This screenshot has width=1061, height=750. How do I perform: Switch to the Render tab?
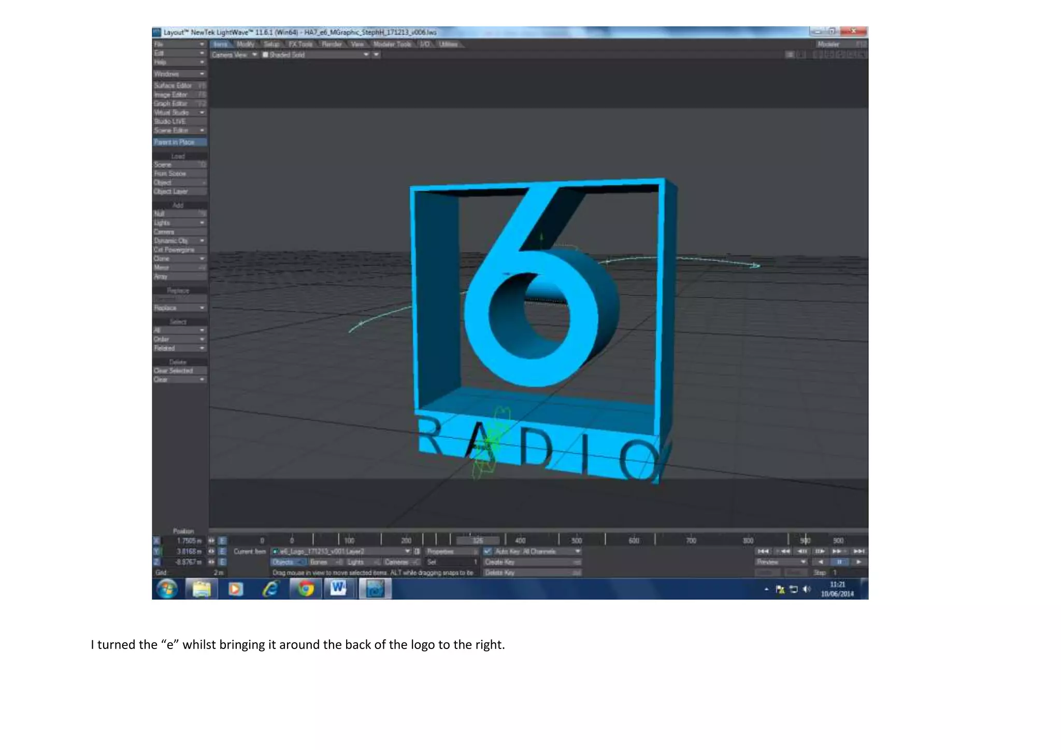coord(332,45)
